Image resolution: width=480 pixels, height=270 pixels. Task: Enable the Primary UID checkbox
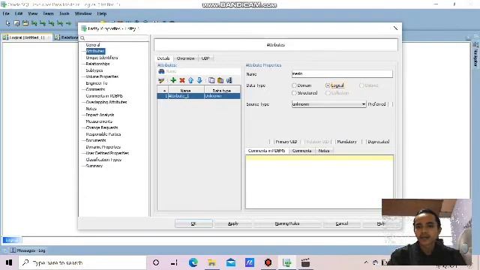(271, 142)
